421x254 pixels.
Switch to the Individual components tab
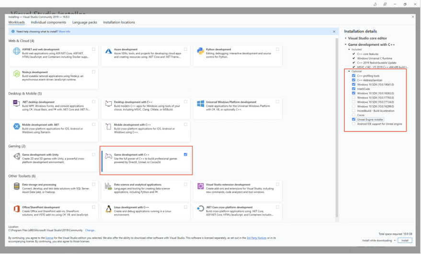[48, 22]
